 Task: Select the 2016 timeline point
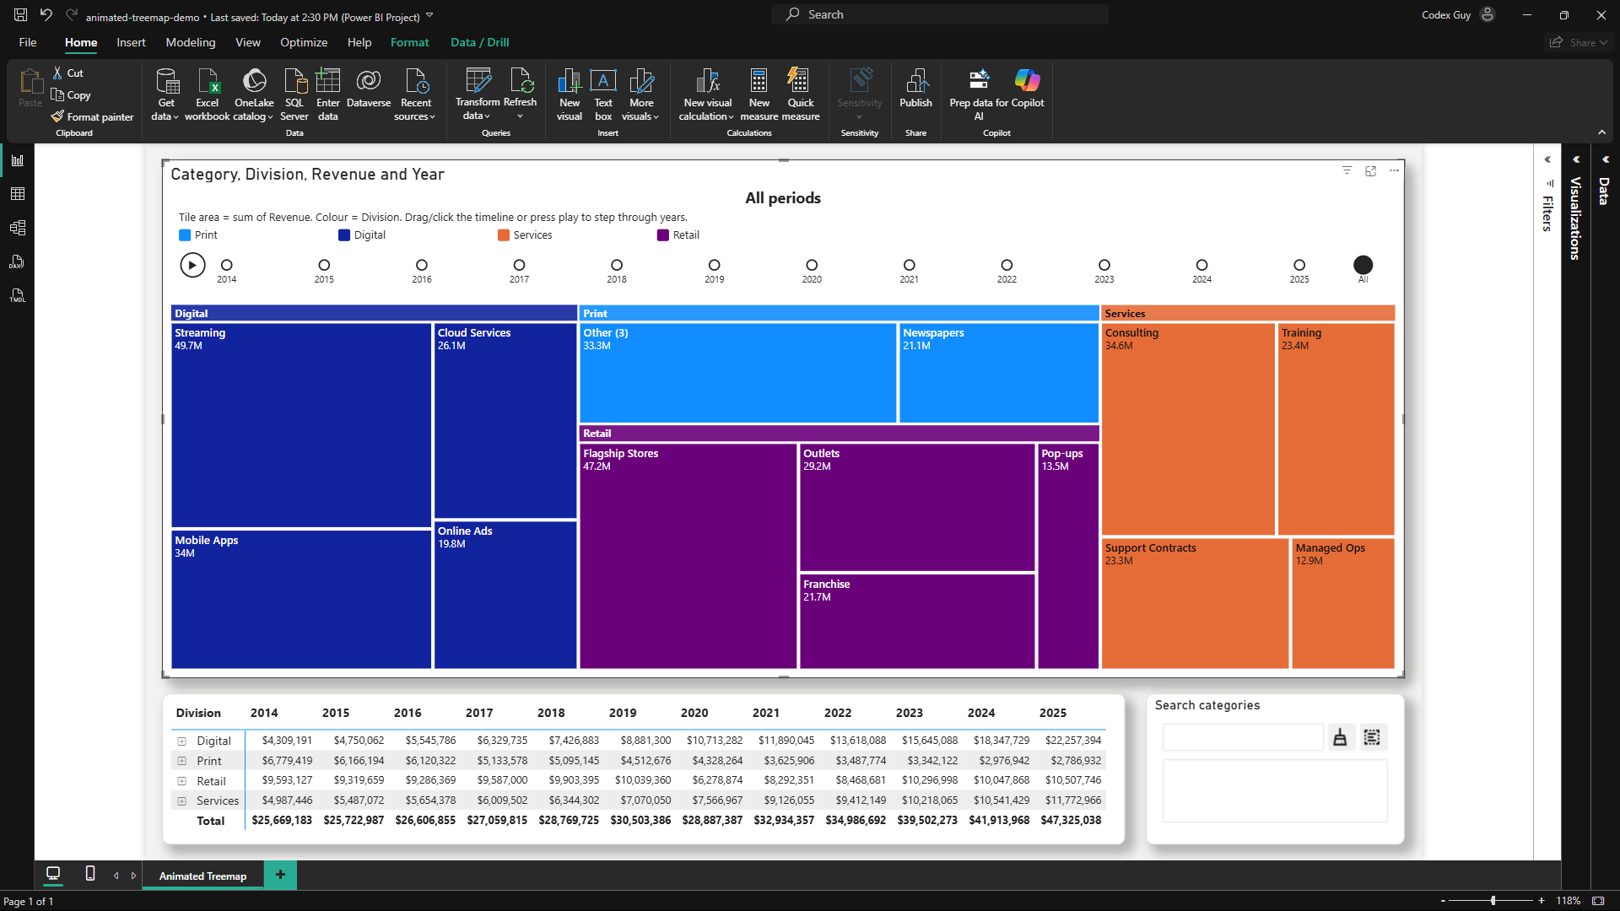click(x=422, y=265)
